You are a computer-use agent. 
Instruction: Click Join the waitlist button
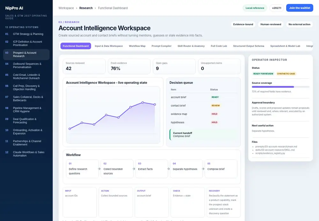300,8
